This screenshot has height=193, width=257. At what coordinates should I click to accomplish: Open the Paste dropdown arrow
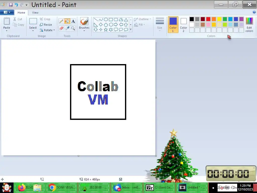(x=7, y=31)
